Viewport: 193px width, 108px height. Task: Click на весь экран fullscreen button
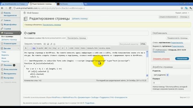(105, 48)
